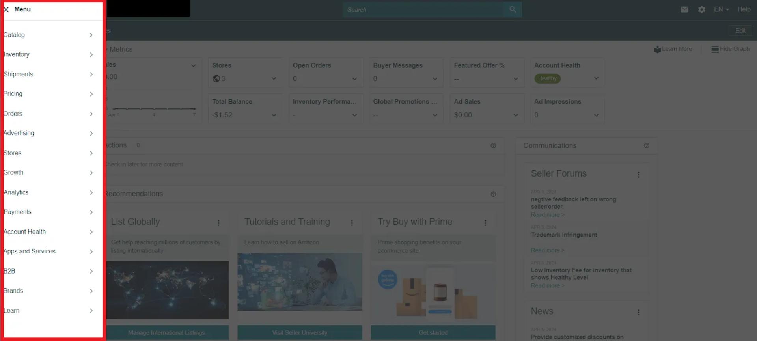The height and width of the screenshot is (341, 757).
Task: Expand the Payments submenu chevron
Action: click(91, 212)
